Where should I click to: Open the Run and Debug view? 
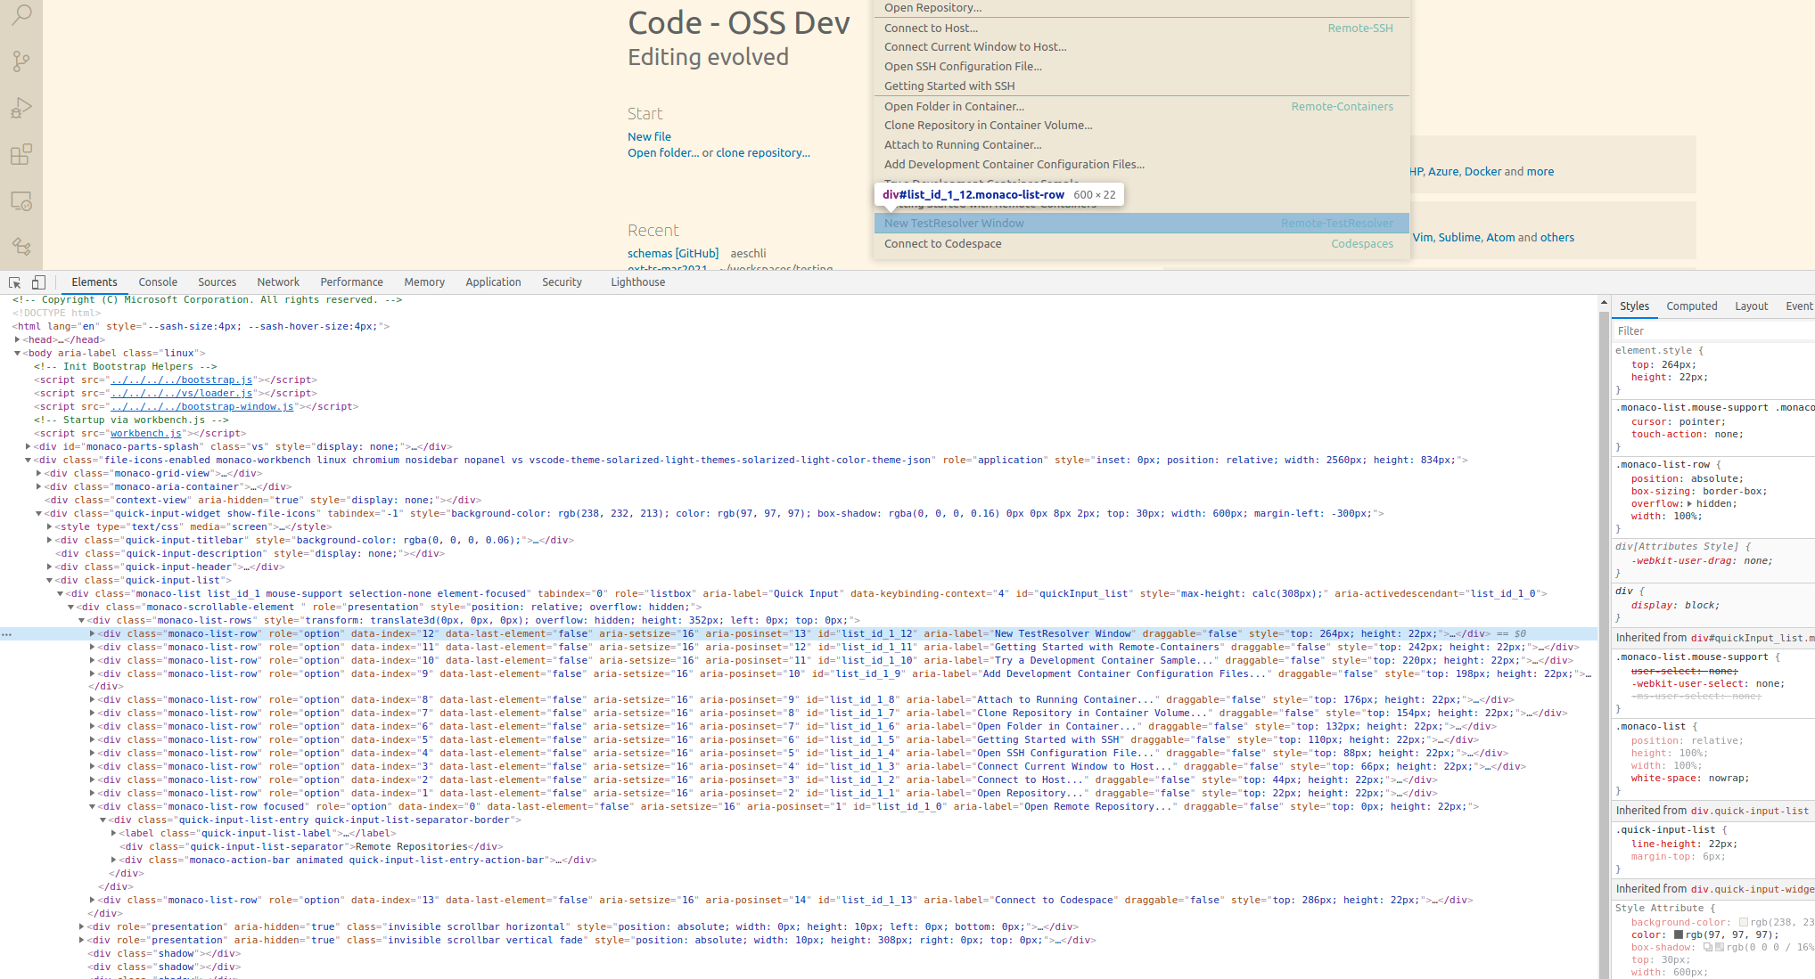click(x=21, y=108)
